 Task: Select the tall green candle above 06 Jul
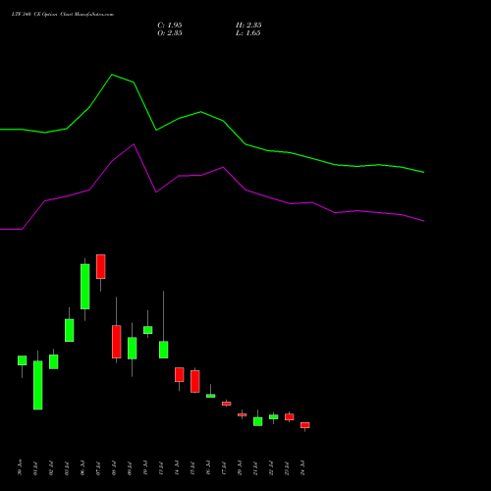pos(85,287)
